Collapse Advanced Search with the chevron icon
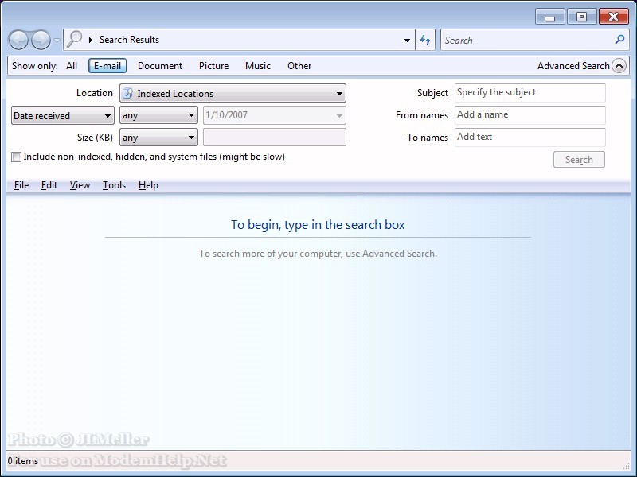The height and width of the screenshot is (477, 637). tap(619, 66)
